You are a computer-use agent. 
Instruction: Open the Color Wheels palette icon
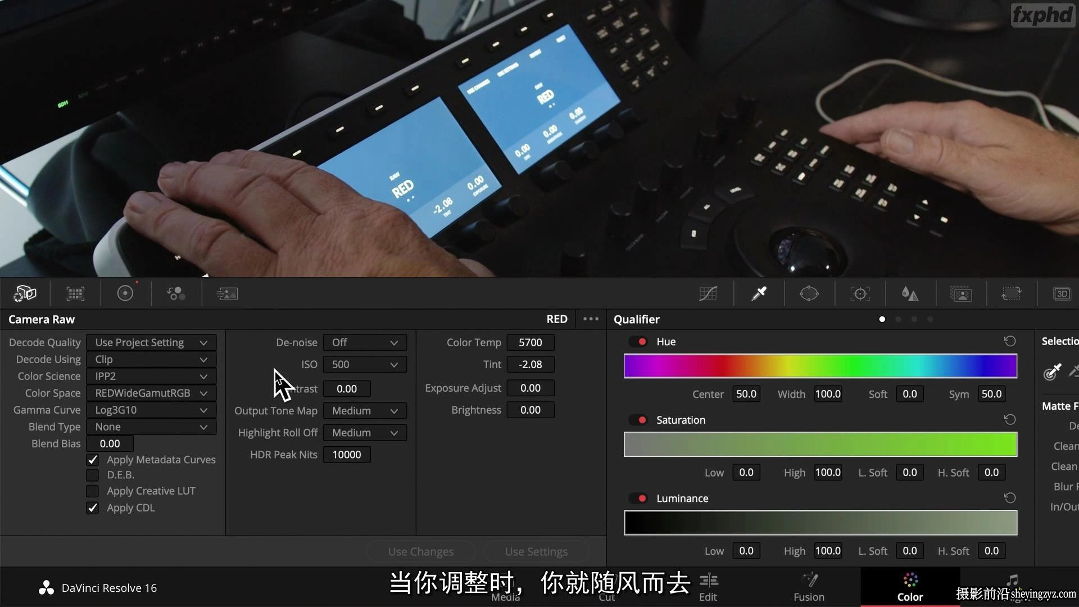tap(125, 293)
